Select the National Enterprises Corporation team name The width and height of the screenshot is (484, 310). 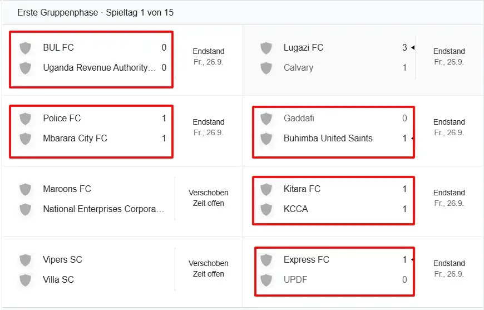coord(103,209)
